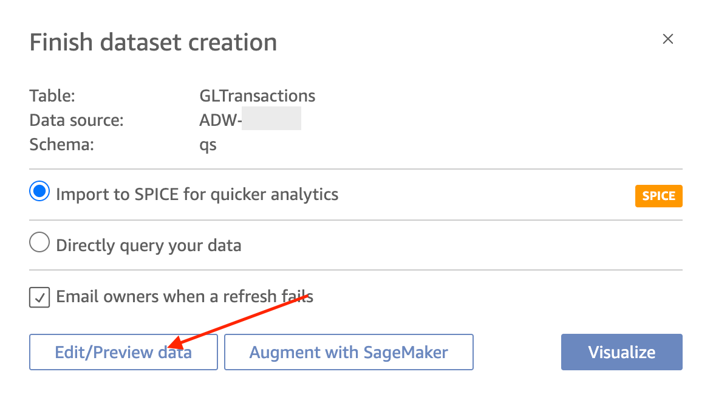The image size is (713, 394).
Task: Click the Visualize button
Action: pyautogui.click(x=622, y=352)
